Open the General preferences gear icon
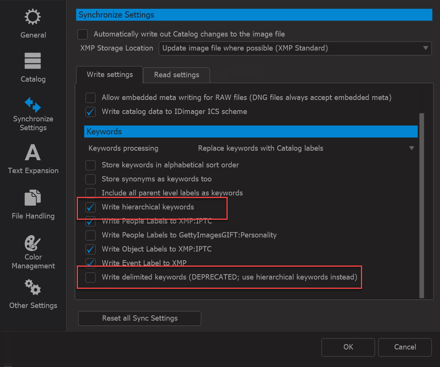440x367 pixels. pyautogui.click(x=33, y=17)
